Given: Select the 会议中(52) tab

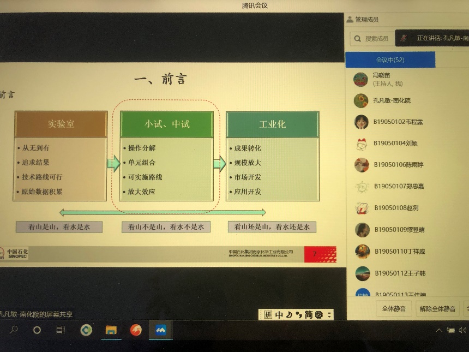Looking at the screenshot, I should (390, 59).
